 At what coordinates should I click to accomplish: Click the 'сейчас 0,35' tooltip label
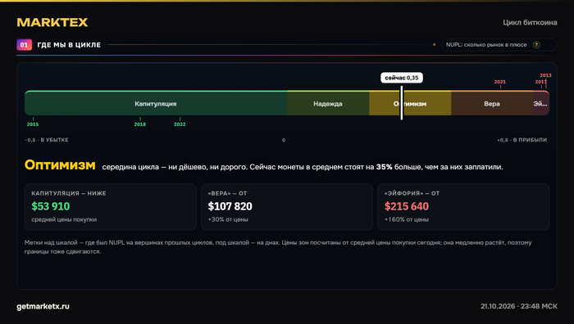point(402,78)
